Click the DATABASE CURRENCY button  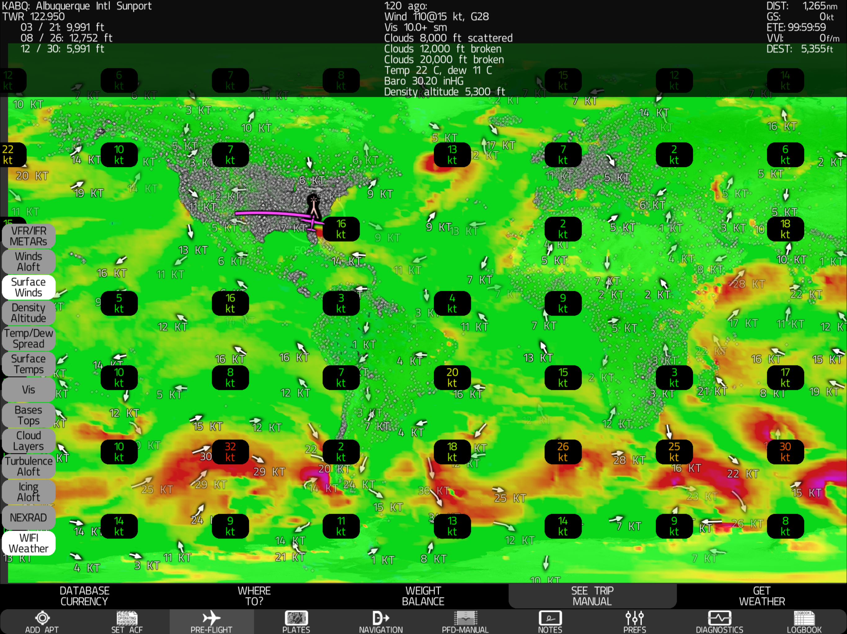click(x=84, y=596)
